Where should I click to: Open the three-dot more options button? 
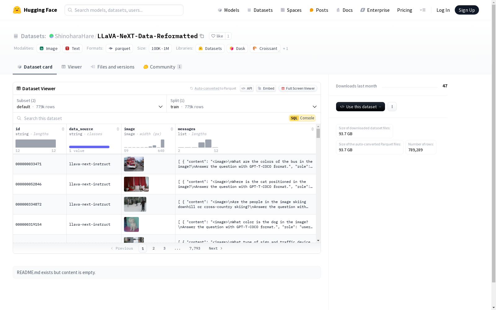[x=392, y=107]
